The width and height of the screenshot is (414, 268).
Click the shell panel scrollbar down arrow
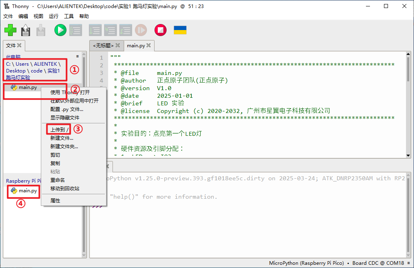[408, 256]
